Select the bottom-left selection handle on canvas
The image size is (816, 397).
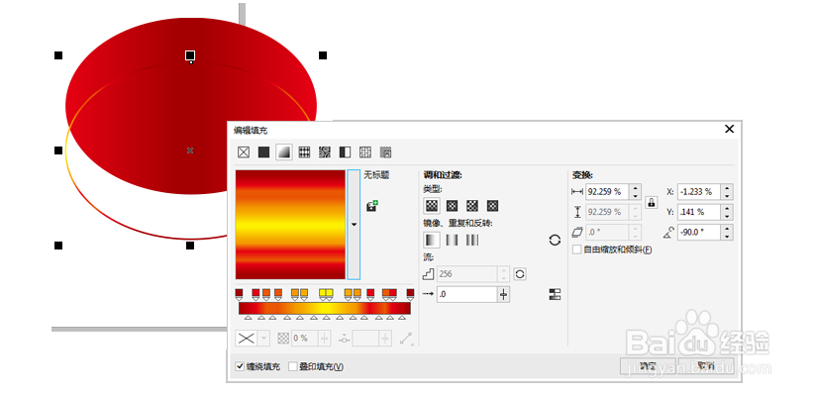click(58, 246)
